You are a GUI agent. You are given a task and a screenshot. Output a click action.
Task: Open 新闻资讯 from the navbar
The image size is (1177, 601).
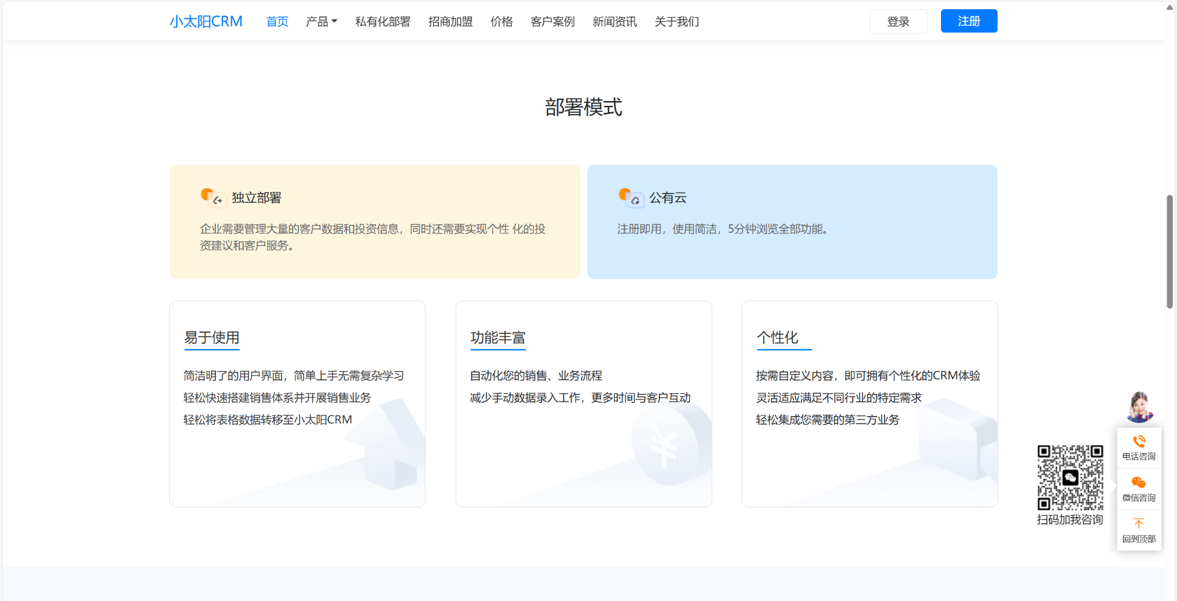pyautogui.click(x=614, y=21)
